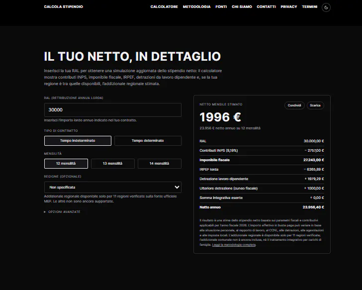Open Leggi la metodologia completa link
The image size is (362, 290).
[x=234, y=245]
